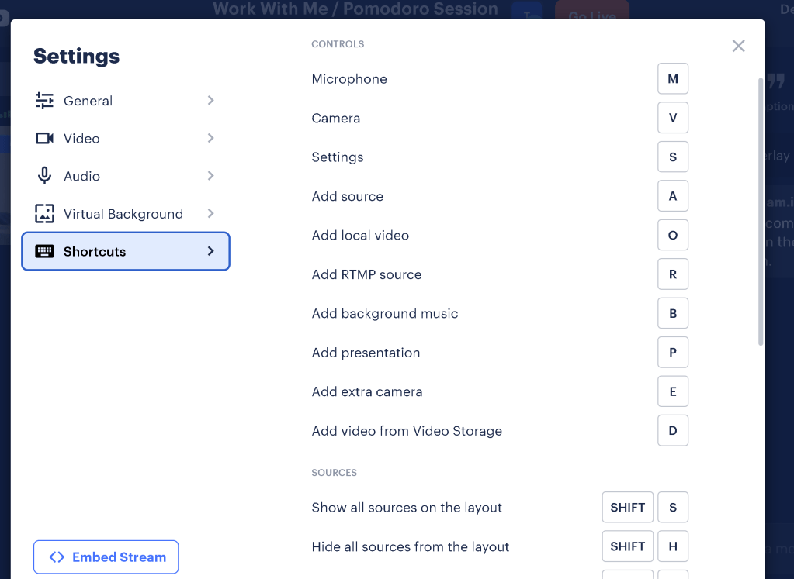This screenshot has height=579, width=794.
Task: Open the General settings tab
Action: click(x=126, y=101)
